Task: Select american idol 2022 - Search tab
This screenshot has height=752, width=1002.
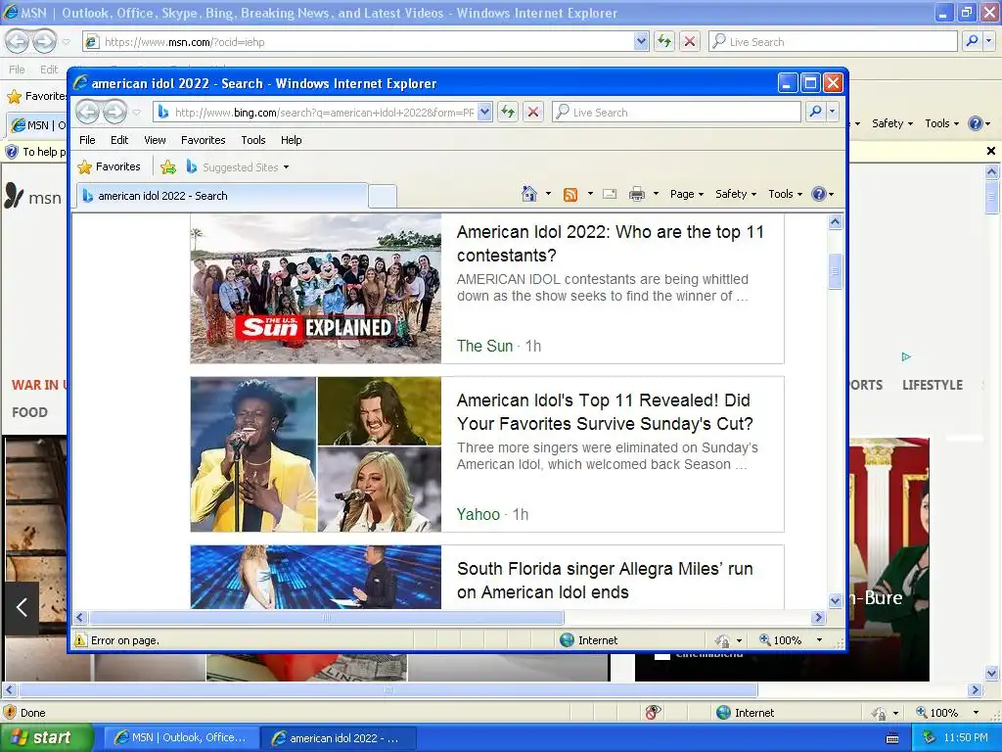Action: pyautogui.click(x=222, y=196)
